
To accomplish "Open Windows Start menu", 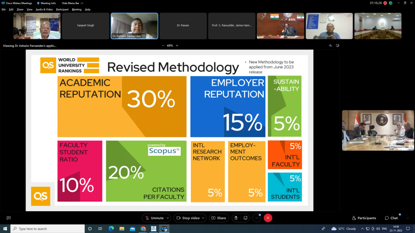I will (x=5, y=229).
